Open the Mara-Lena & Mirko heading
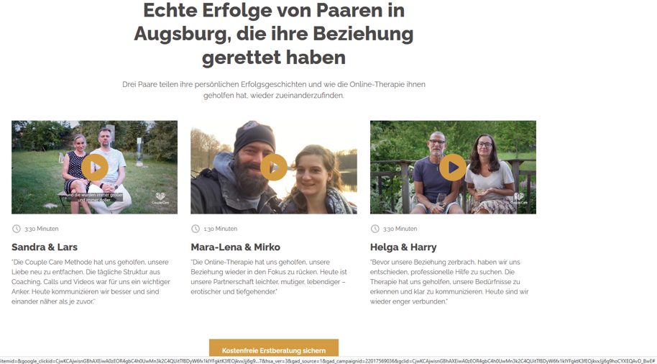 (236, 247)
